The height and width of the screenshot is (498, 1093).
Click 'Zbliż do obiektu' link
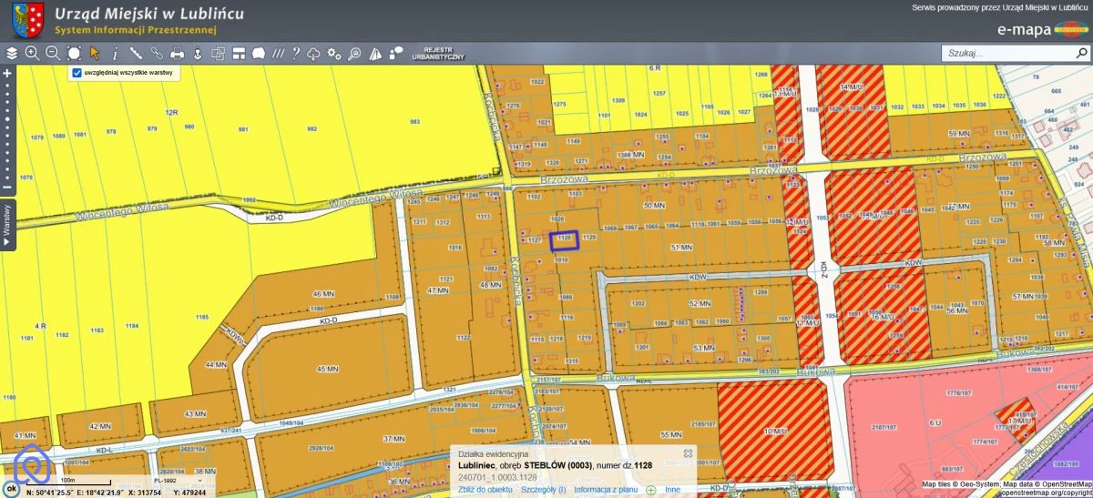tap(485, 490)
